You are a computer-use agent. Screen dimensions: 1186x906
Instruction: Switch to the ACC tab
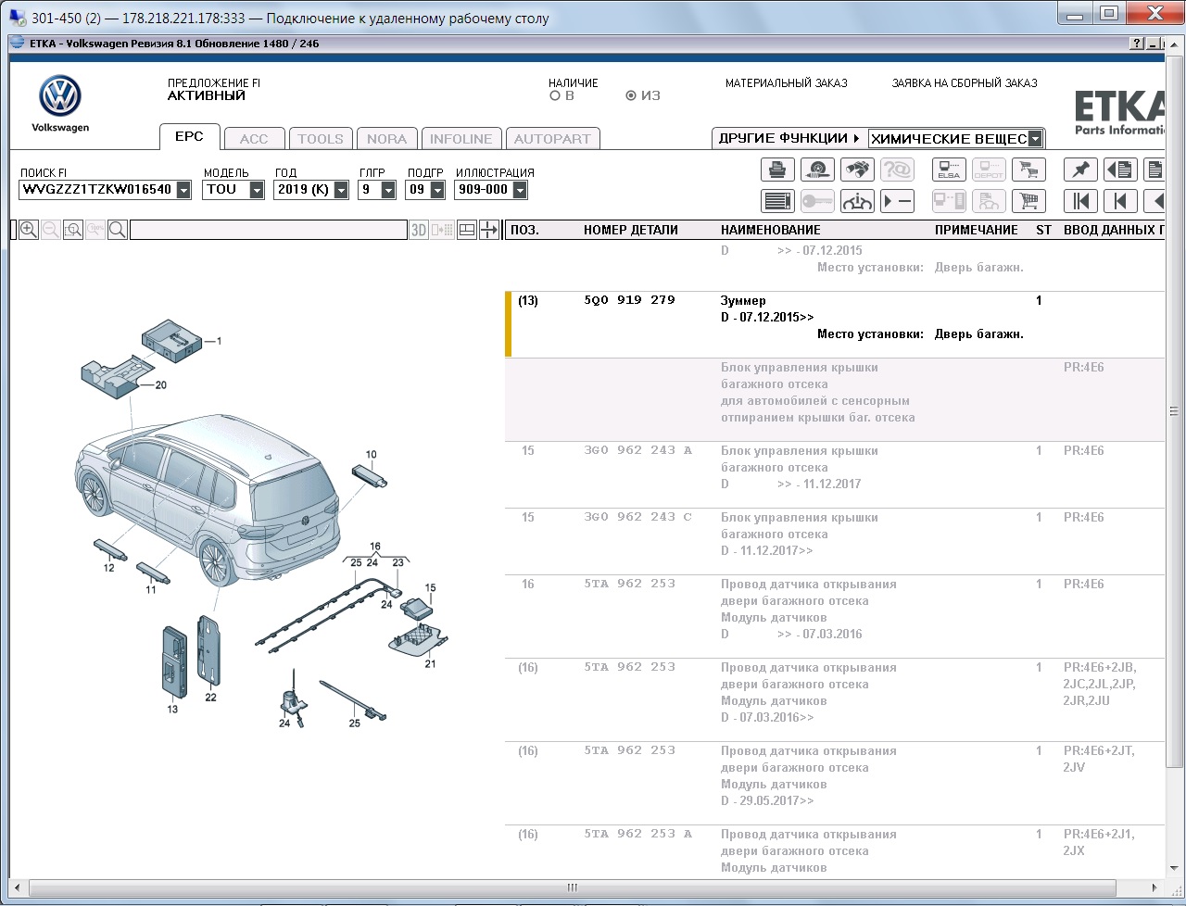pyautogui.click(x=254, y=139)
